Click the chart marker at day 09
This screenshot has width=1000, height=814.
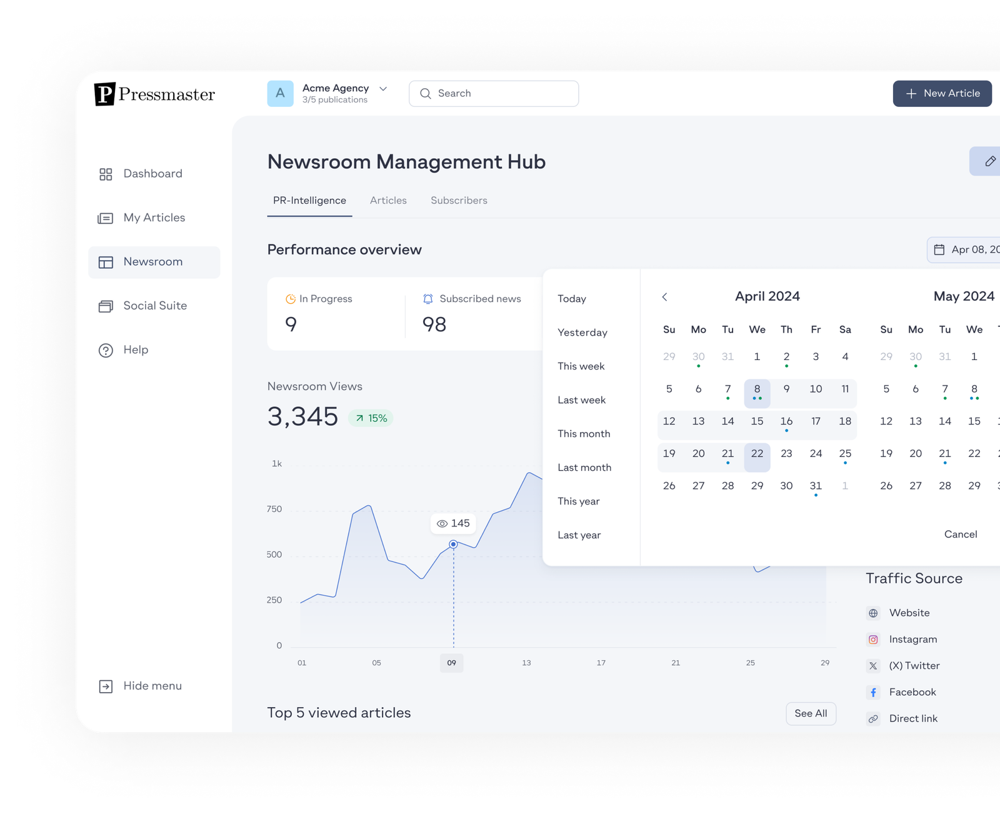[453, 545]
